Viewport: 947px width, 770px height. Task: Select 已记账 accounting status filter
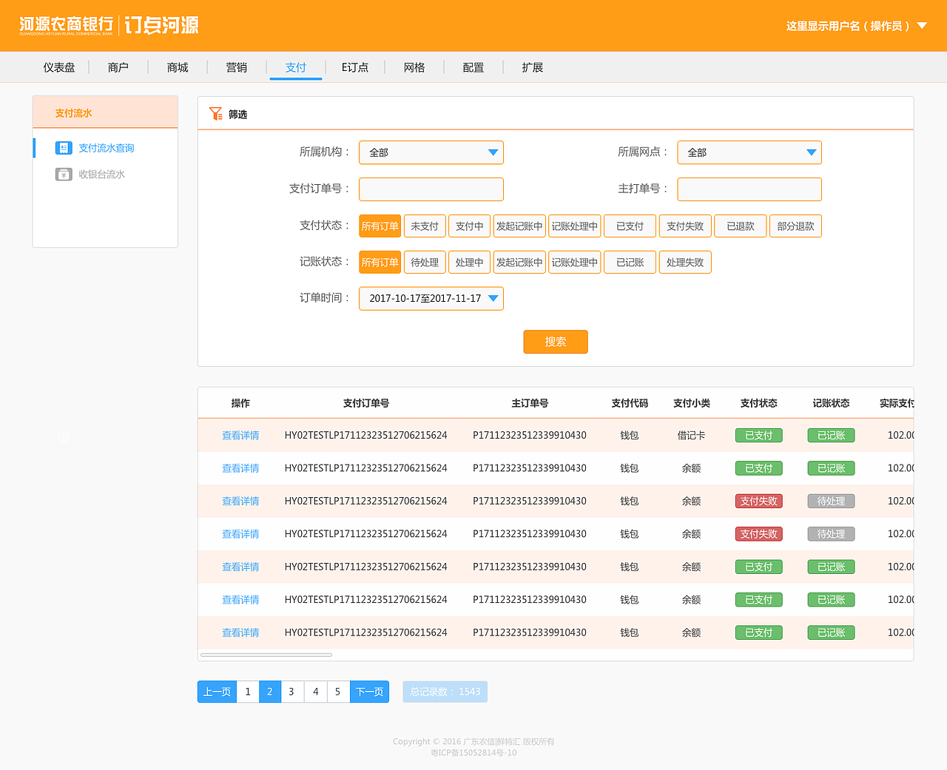pyautogui.click(x=630, y=263)
